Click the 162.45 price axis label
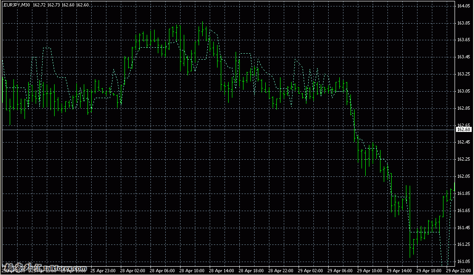The image size is (474, 275). 463,142
